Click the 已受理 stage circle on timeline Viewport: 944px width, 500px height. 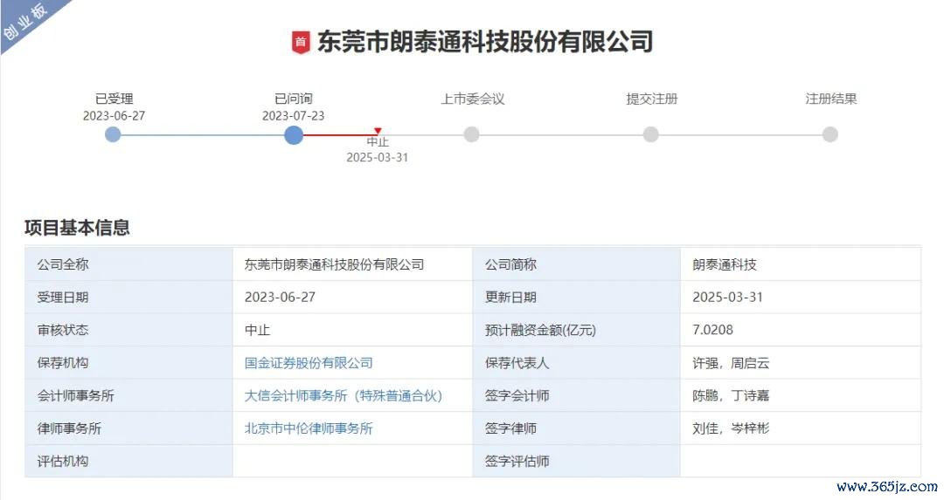[113, 134]
